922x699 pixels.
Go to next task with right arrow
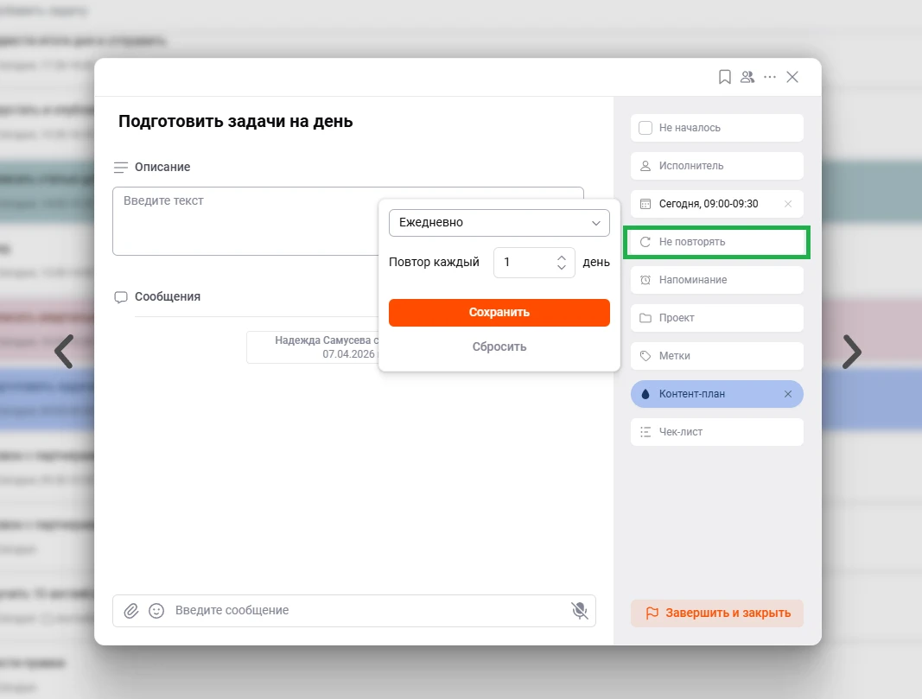pyautogui.click(x=852, y=352)
